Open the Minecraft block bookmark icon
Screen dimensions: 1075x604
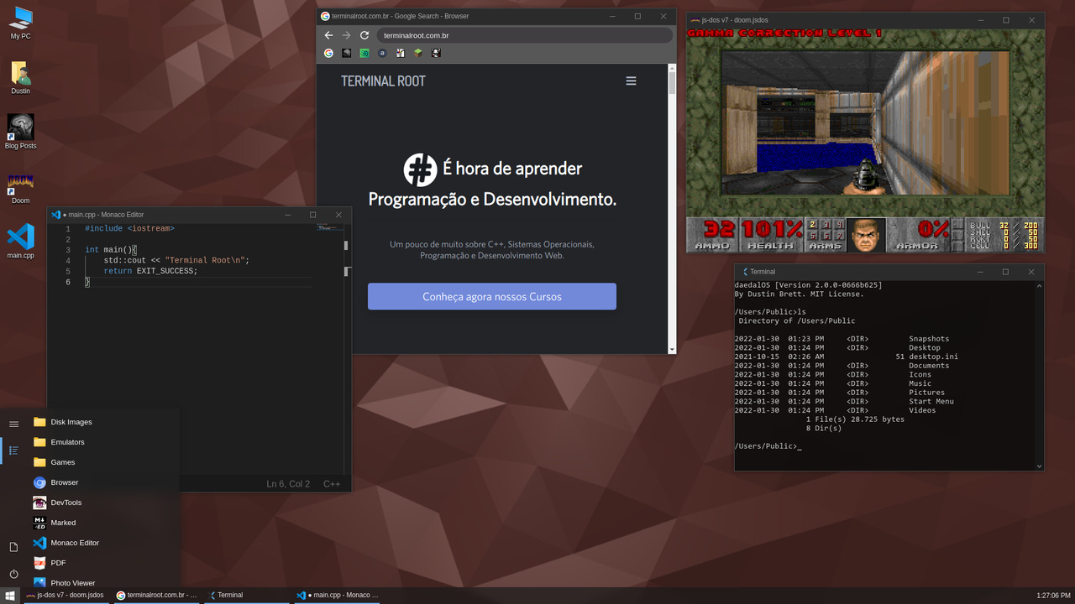click(x=418, y=53)
